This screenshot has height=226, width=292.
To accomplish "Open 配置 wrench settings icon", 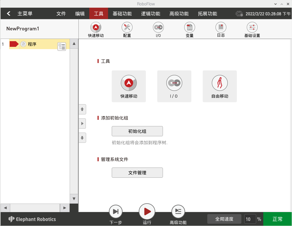I will 127,28.
